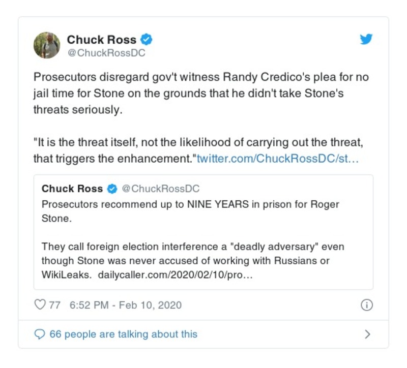Click the main tweet text about Randy Credico
The width and height of the screenshot is (407, 368).
pyautogui.click(x=201, y=94)
